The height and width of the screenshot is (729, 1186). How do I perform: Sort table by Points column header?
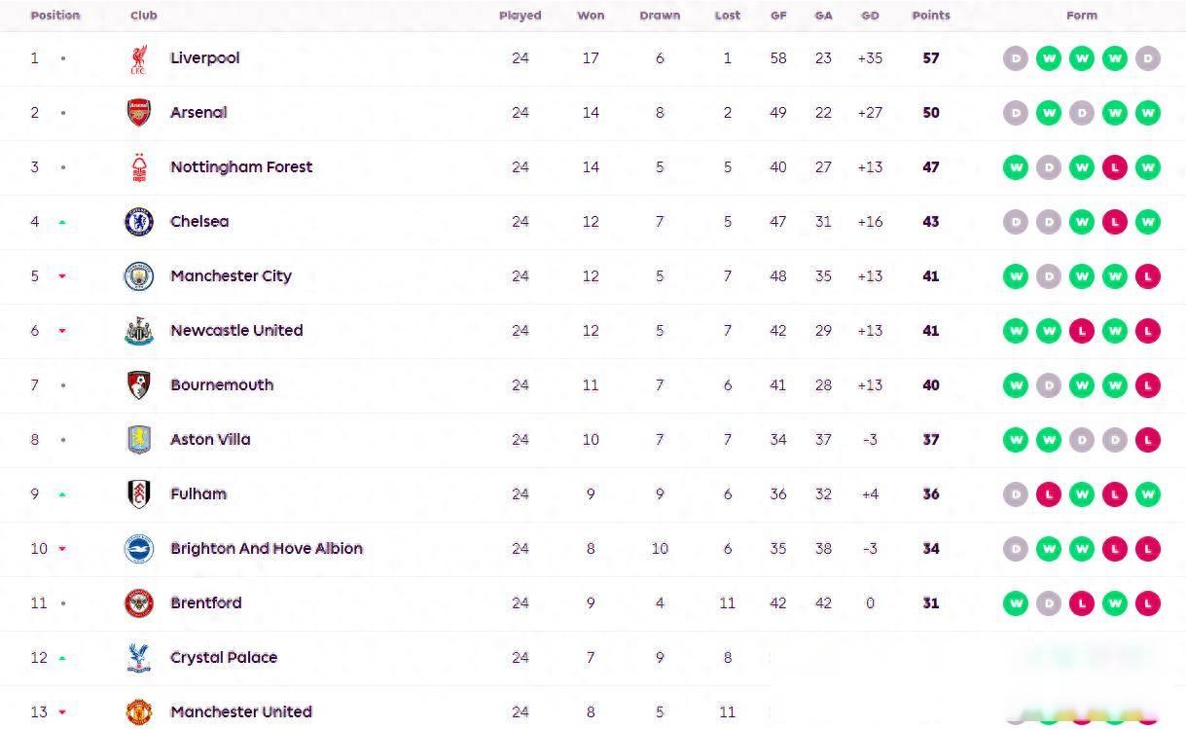pos(930,16)
